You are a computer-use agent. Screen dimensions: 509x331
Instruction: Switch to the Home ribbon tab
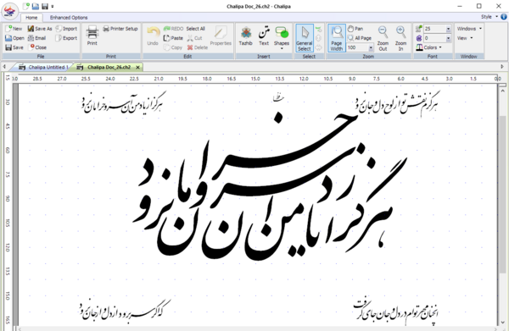point(31,18)
